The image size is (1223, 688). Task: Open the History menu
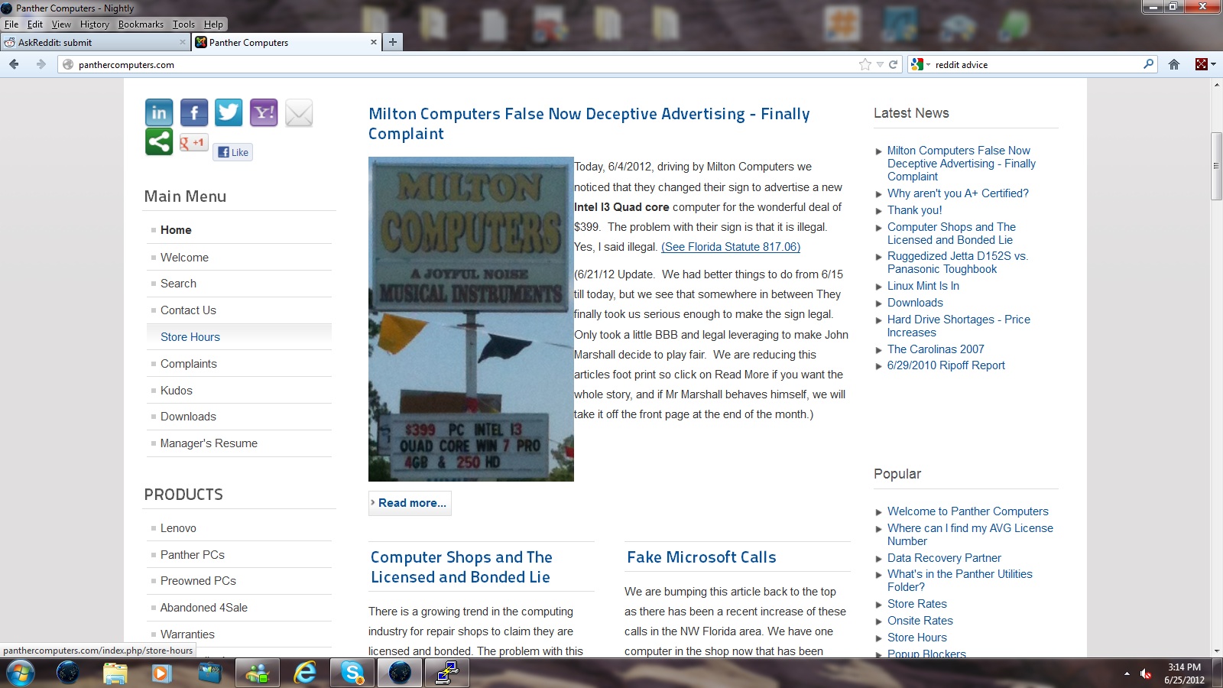(x=95, y=24)
